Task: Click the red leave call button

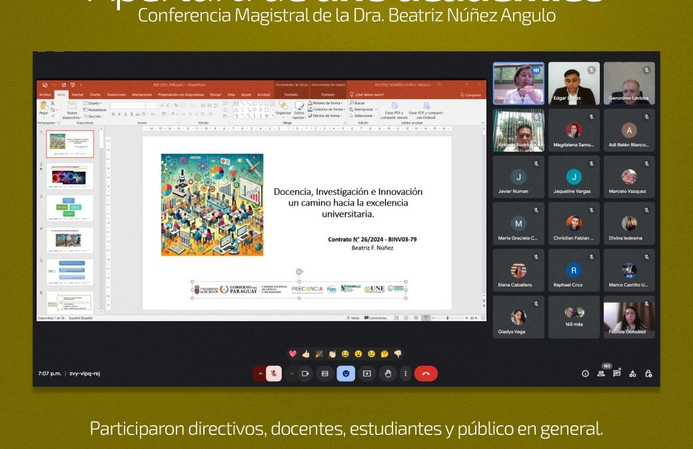Action: 426,374
